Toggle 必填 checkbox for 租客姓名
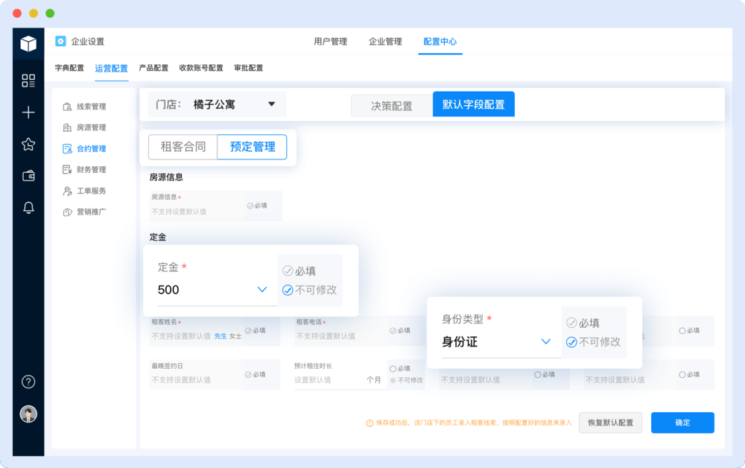Image resolution: width=745 pixels, height=468 pixels. (x=248, y=331)
